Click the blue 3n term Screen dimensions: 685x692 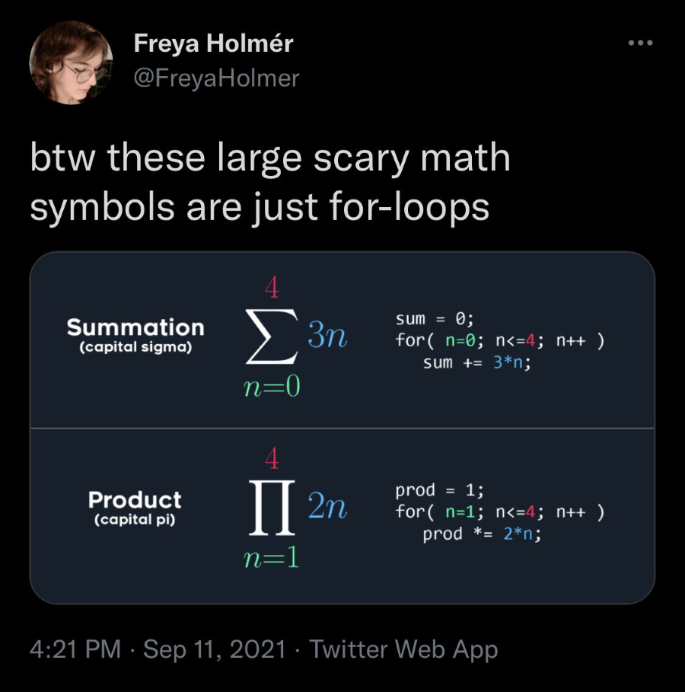[327, 335]
